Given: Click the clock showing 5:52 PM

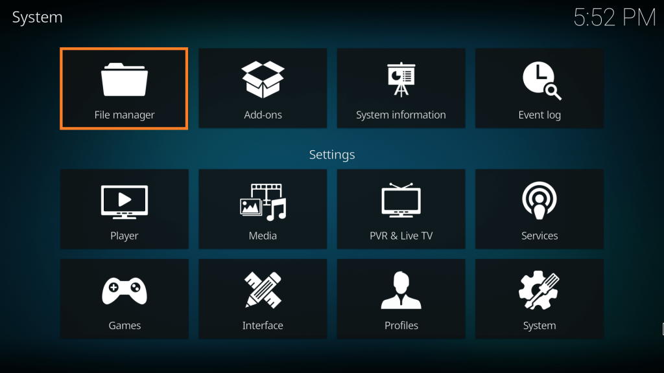Looking at the screenshot, I should coord(615,17).
